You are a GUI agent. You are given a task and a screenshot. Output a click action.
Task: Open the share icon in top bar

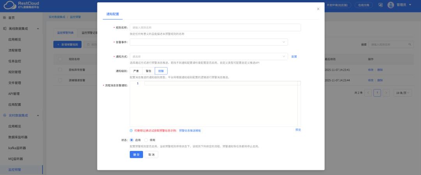click(x=380, y=5)
